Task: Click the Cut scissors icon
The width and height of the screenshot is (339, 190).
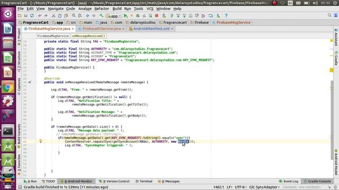Action: (53, 16)
